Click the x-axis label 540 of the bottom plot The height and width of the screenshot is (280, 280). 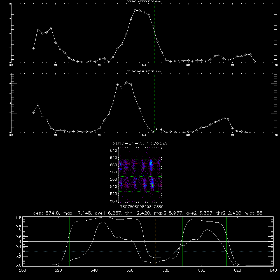pos(94,270)
